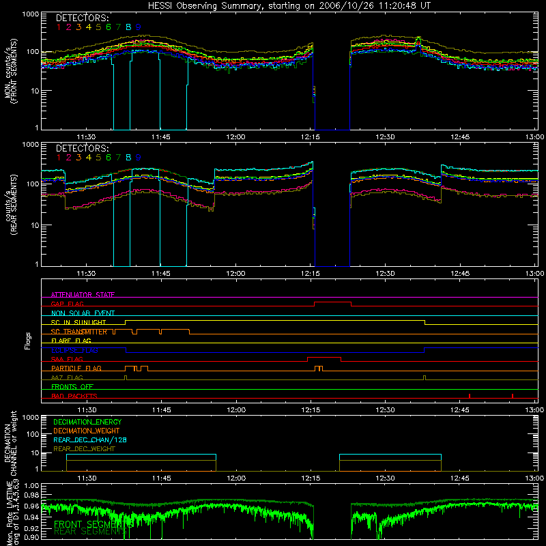Viewport: 546px width, 546px height.
Task: Select red detector 1 in front segments legend
Action: [59, 27]
